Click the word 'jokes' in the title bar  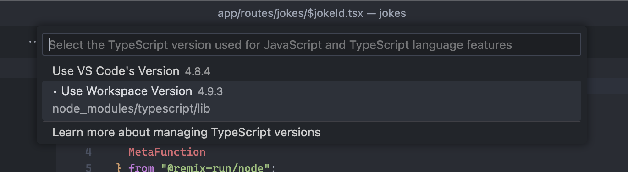point(392,13)
